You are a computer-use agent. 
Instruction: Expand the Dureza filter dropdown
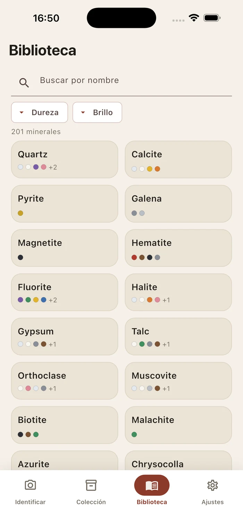40,112
